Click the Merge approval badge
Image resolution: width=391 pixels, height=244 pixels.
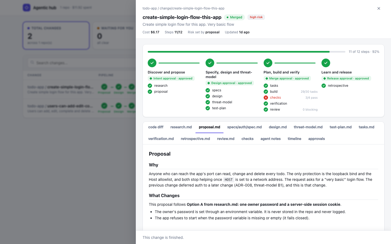click(287, 78)
